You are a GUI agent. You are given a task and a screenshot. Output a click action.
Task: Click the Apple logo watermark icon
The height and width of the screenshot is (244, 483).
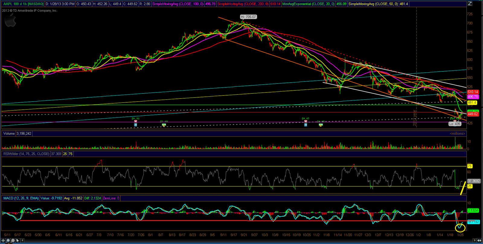click(10, 20)
